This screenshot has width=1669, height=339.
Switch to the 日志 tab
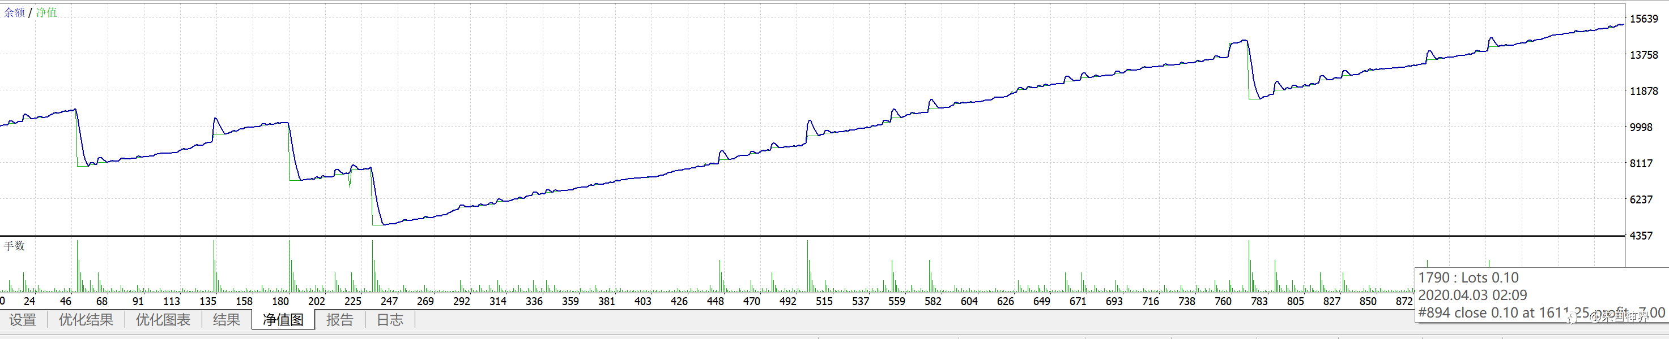[390, 320]
